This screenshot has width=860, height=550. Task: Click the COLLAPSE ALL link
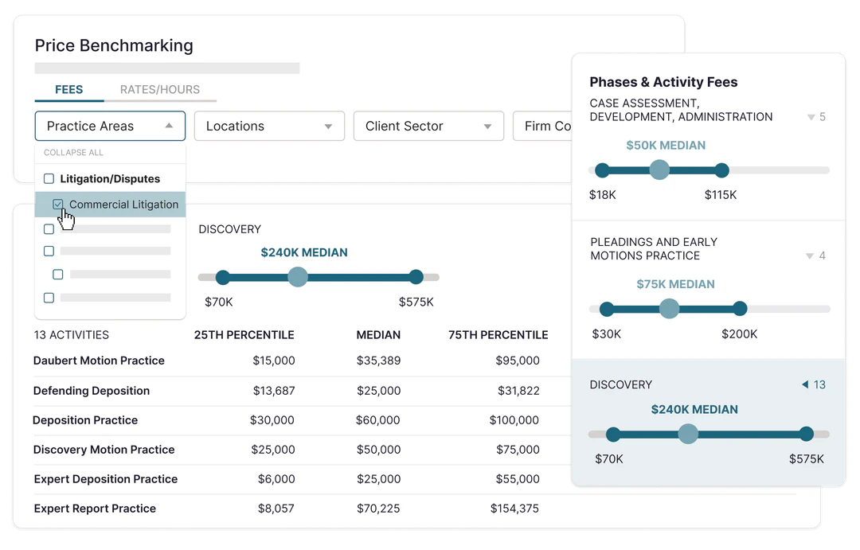point(73,152)
